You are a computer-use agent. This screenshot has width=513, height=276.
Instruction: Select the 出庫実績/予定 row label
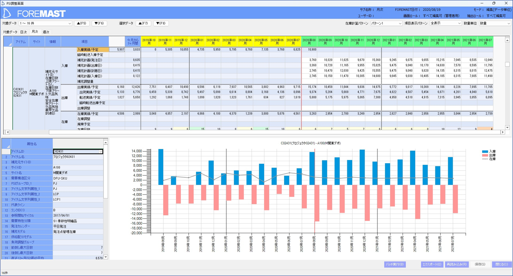coord(92,87)
